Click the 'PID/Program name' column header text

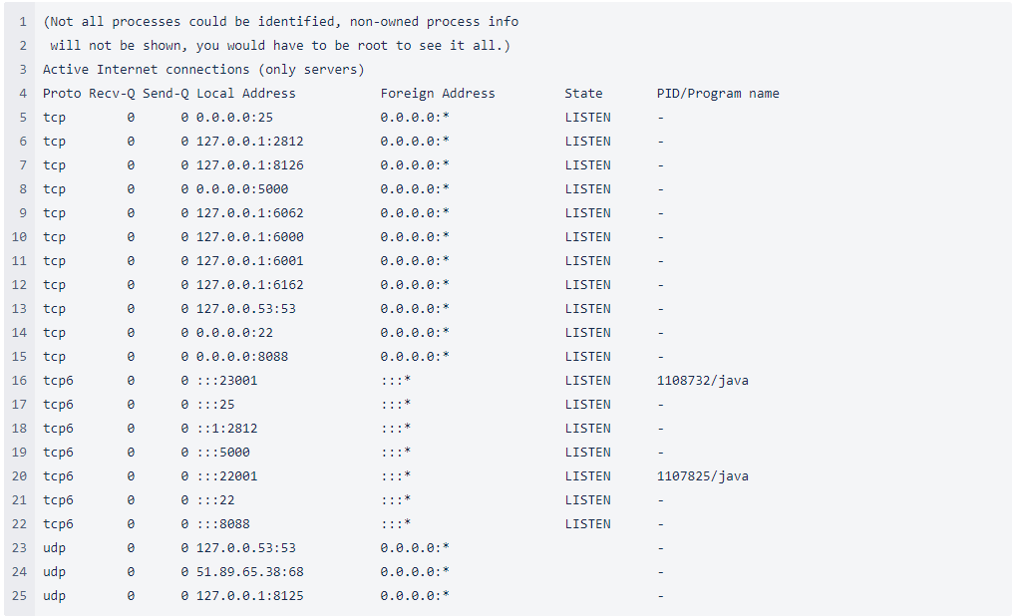click(718, 94)
